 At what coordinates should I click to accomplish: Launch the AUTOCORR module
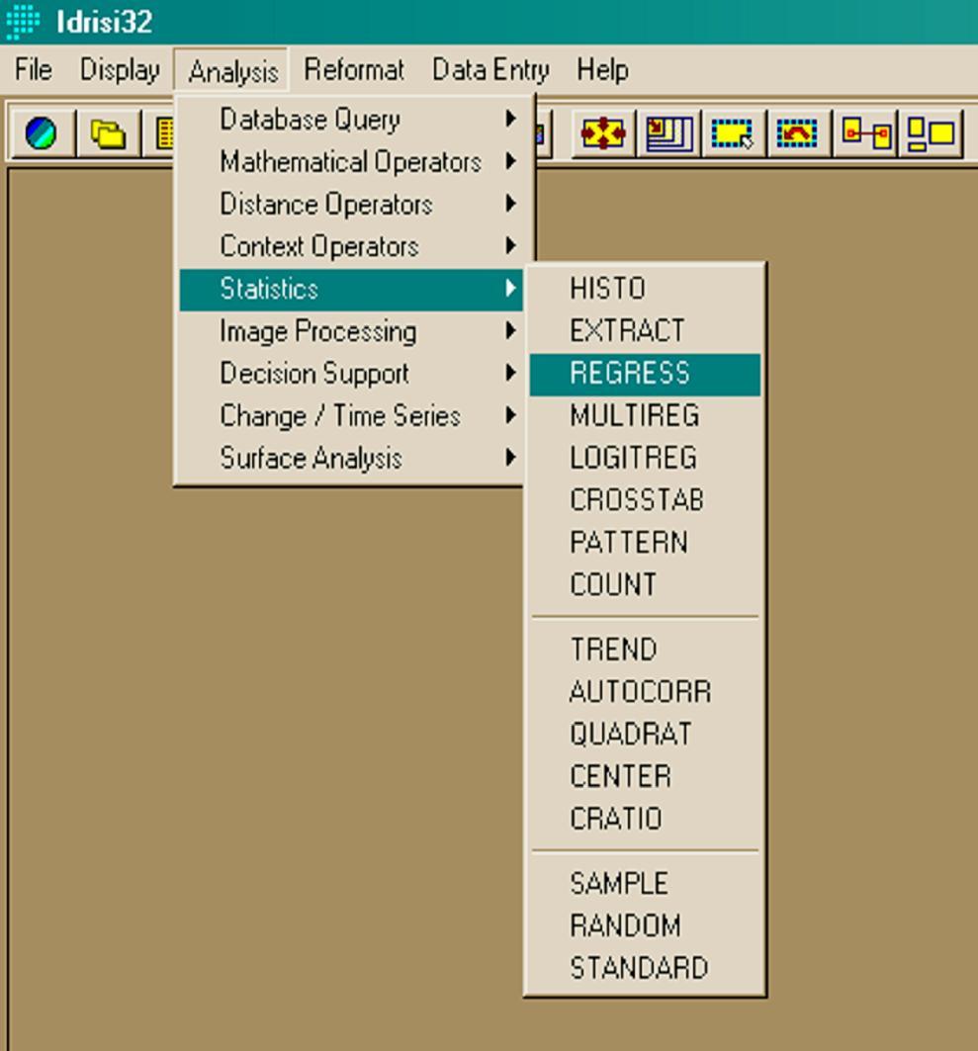[645, 692]
